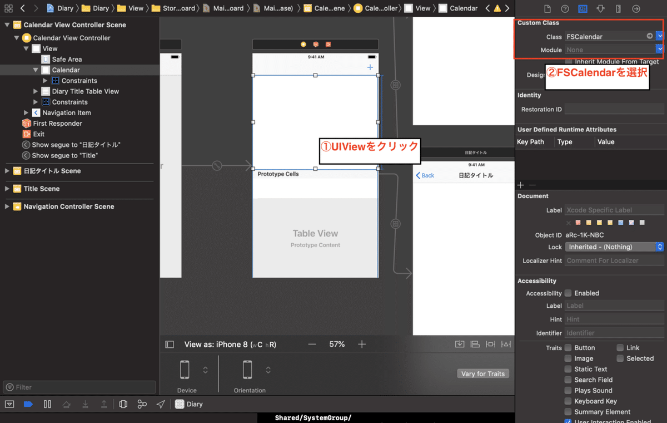The width and height of the screenshot is (667, 423).
Task: Click the Simulate Location arrow icon
Action: [161, 404]
